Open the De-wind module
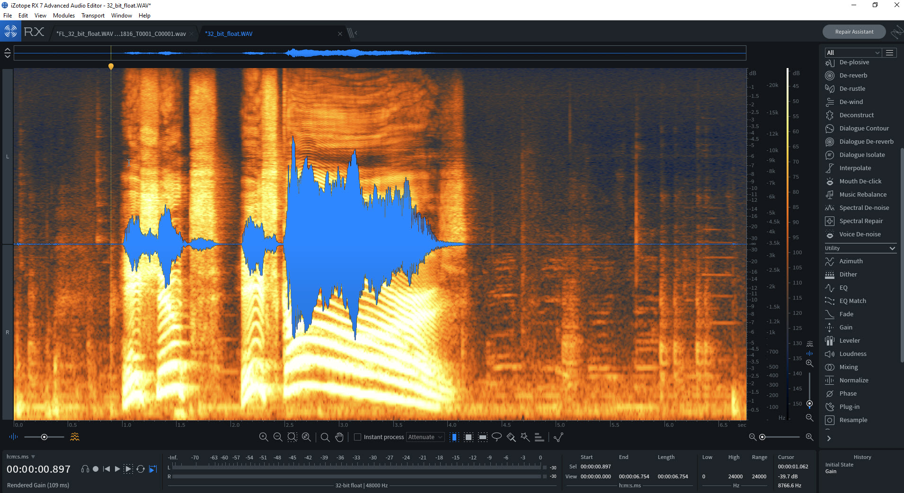Image resolution: width=904 pixels, height=493 pixels. [851, 102]
